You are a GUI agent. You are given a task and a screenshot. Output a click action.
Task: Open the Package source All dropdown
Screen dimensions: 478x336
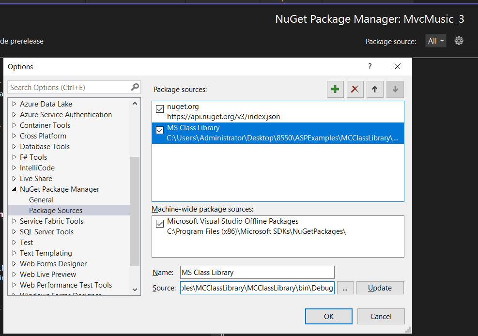[436, 41]
